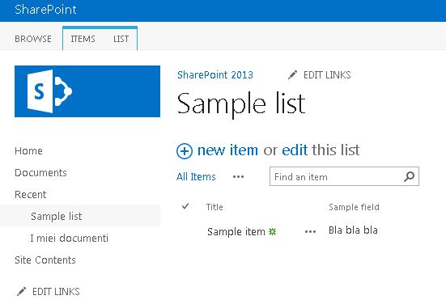446x304 pixels.
Task: Click the 'new item' link
Action: click(x=227, y=150)
